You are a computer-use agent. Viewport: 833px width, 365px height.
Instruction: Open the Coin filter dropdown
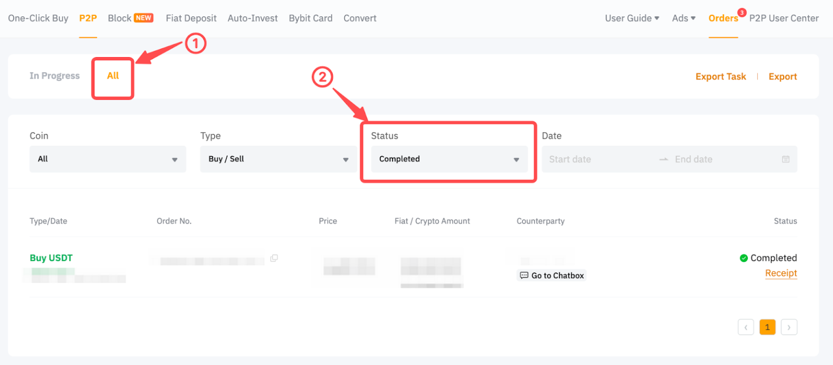tap(108, 159)
